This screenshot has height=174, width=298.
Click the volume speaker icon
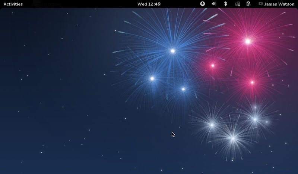[214, 4]
